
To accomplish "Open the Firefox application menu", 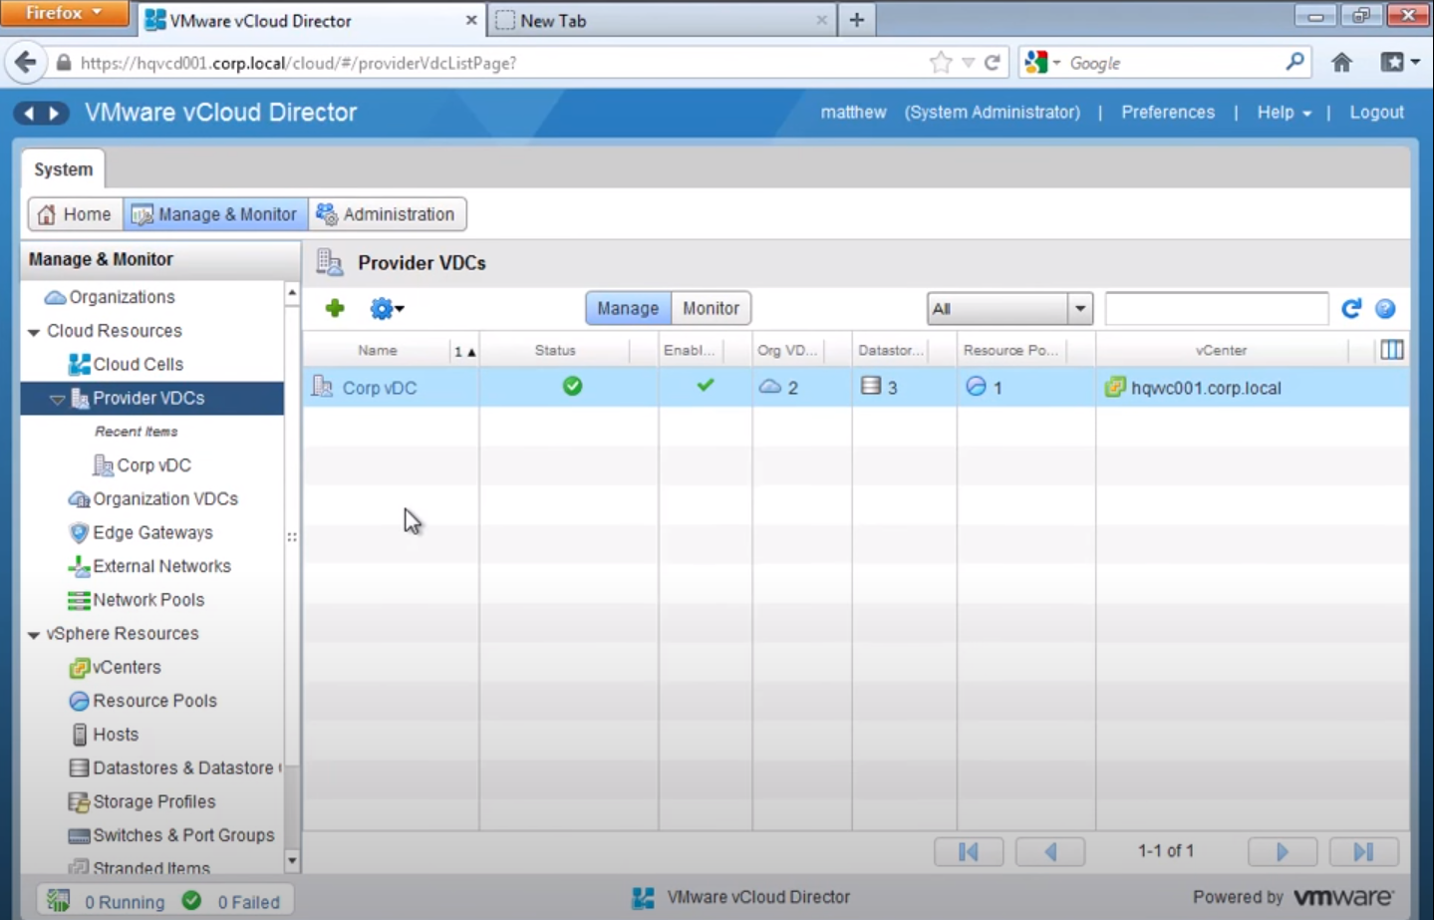I will coord(65,13).
